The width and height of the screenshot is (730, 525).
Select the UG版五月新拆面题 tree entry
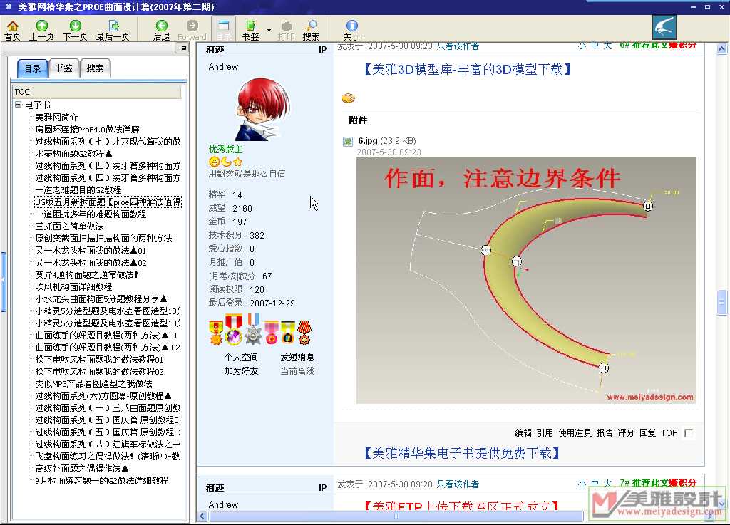pos(108,202)
